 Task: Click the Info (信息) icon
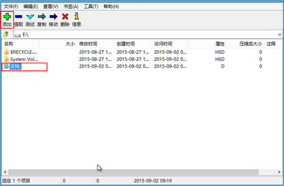point(77,16)
